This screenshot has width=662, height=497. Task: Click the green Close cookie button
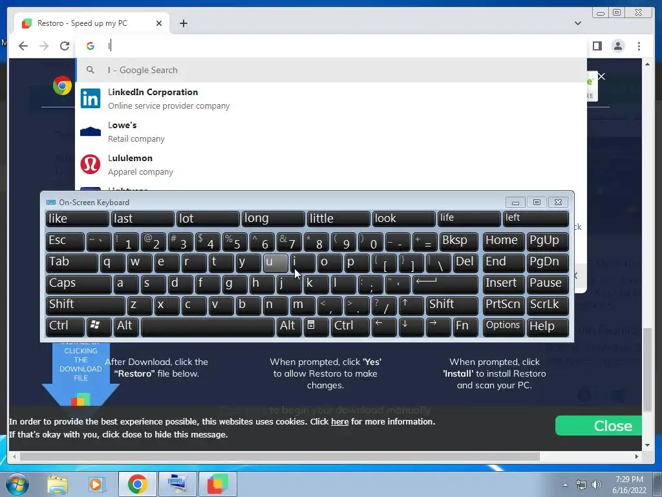pyautogui.click(x=599, y=426)
